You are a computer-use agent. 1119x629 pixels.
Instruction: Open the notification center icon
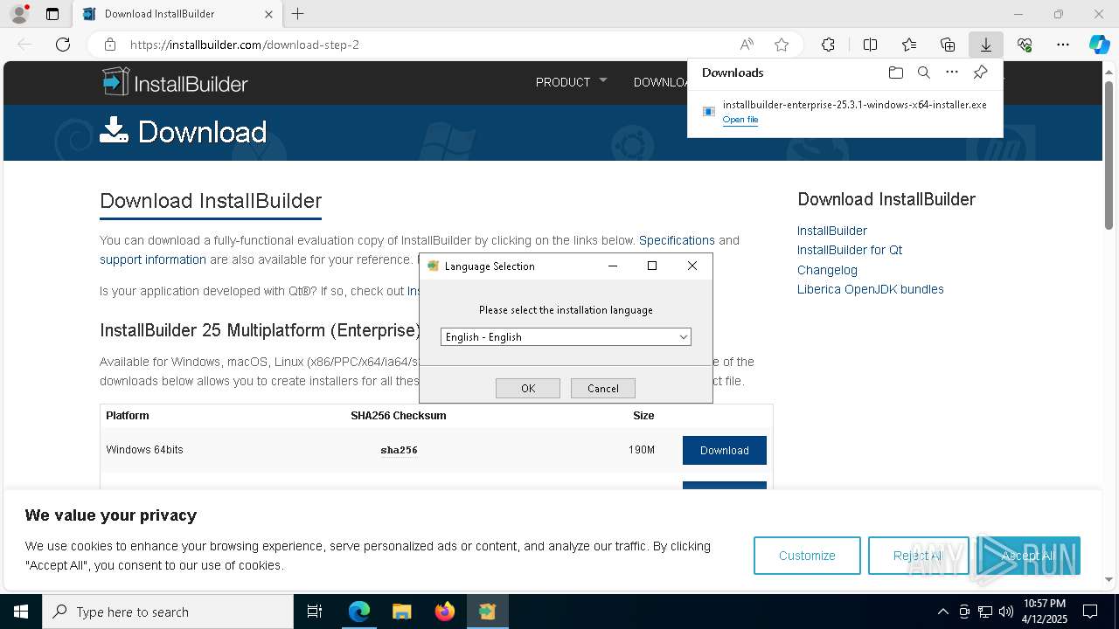coord(1090,612)
